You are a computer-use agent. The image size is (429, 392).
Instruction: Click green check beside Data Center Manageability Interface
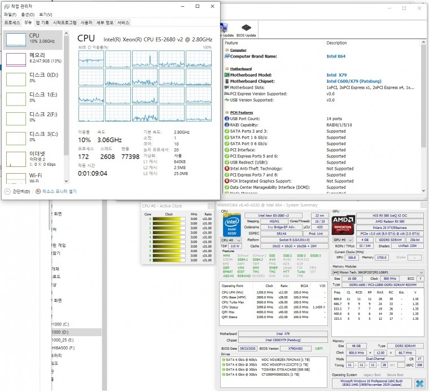click(227, 187)
